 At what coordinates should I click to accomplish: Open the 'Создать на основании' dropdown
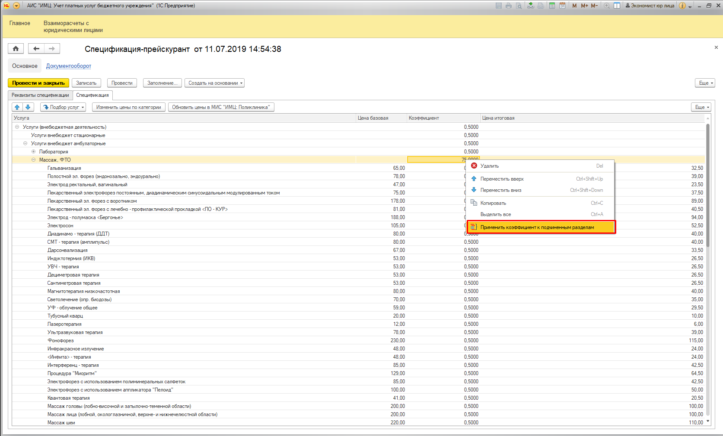point(214,83)
